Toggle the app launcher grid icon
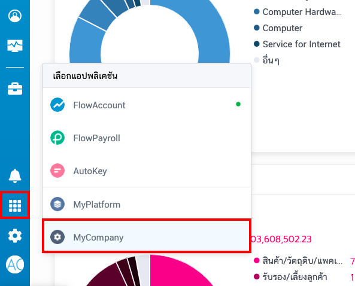 coord(15,206)
